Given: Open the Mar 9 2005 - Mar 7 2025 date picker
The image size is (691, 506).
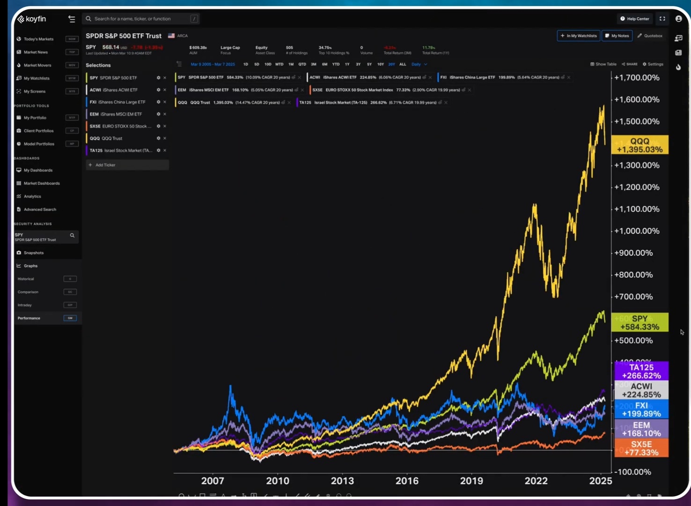Looking at the screenshot, I should pos(213,64).
